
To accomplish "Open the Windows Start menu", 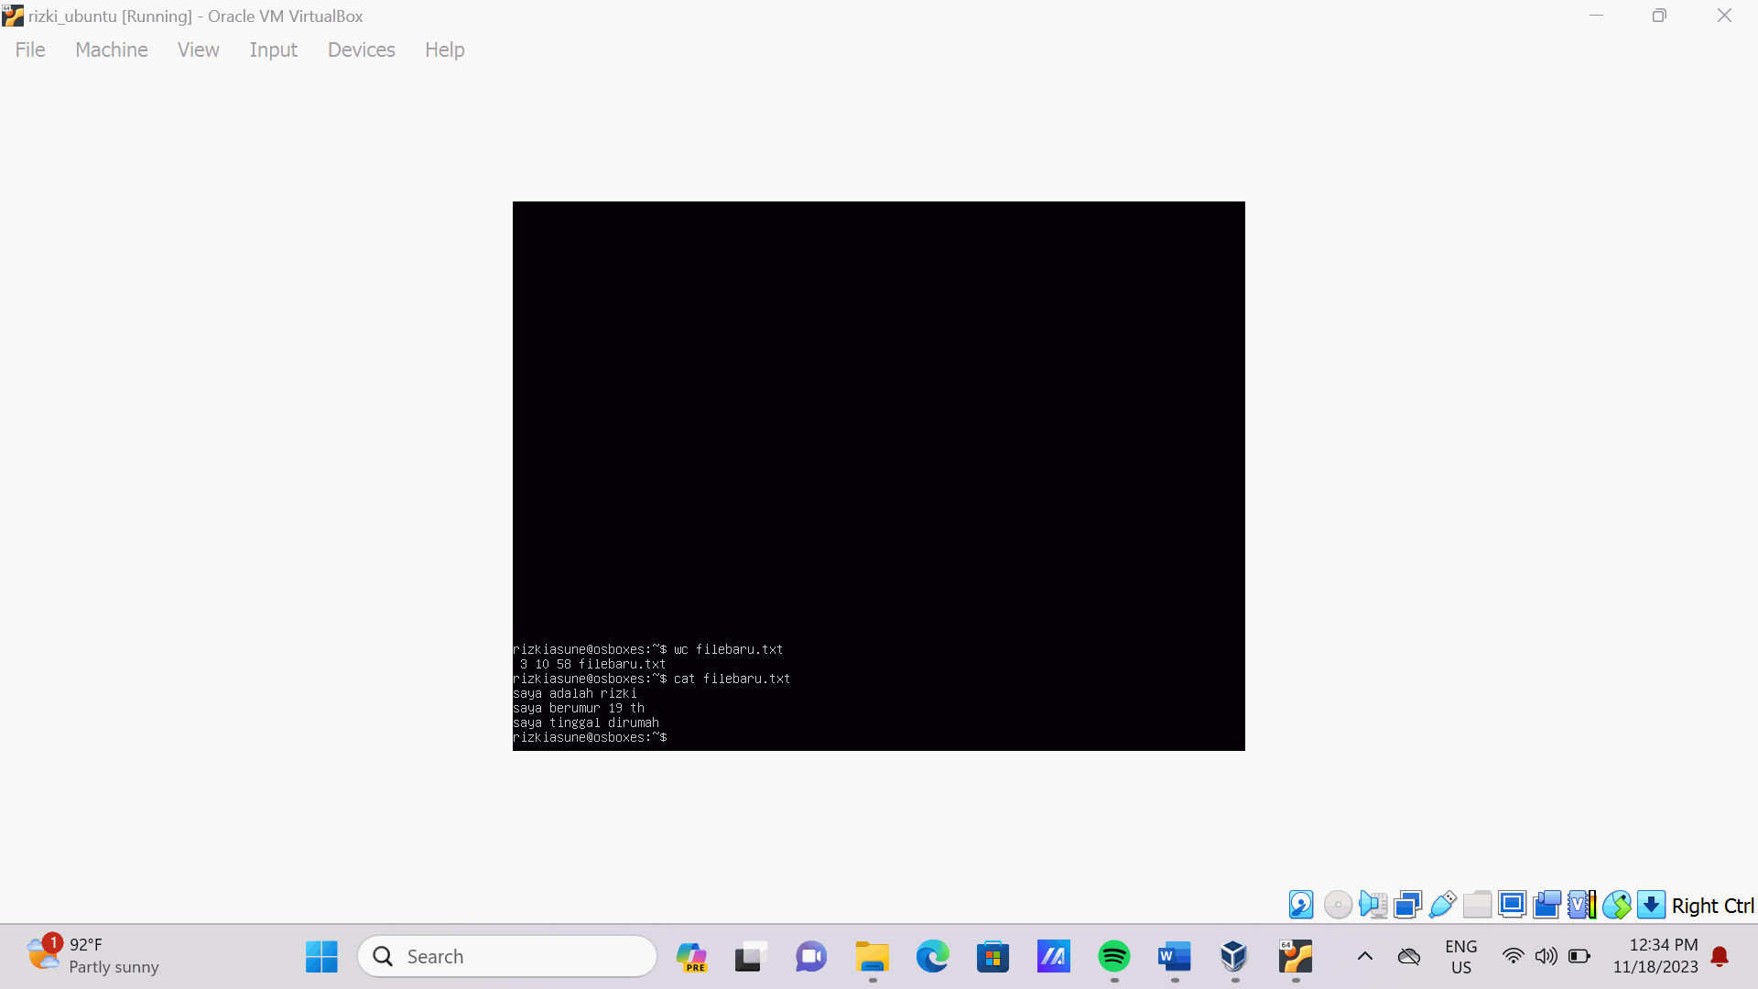I will [321, 957].
